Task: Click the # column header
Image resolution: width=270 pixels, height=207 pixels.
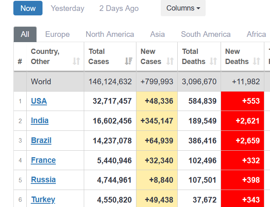Action: [x=20, y=61]
